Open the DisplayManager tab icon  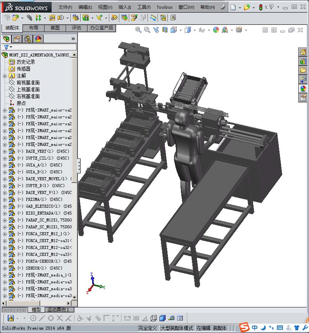[x=38, y=39]
